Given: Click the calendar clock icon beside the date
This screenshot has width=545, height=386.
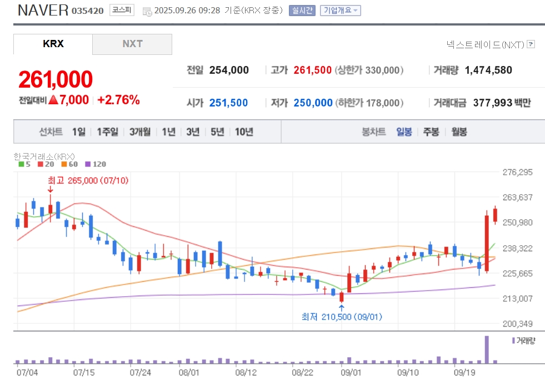Looking at the screenshot, I should tap(147, 12).
